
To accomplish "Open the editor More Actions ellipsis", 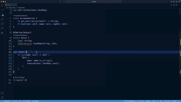I will pyautogui.click(x=179, y=5).
